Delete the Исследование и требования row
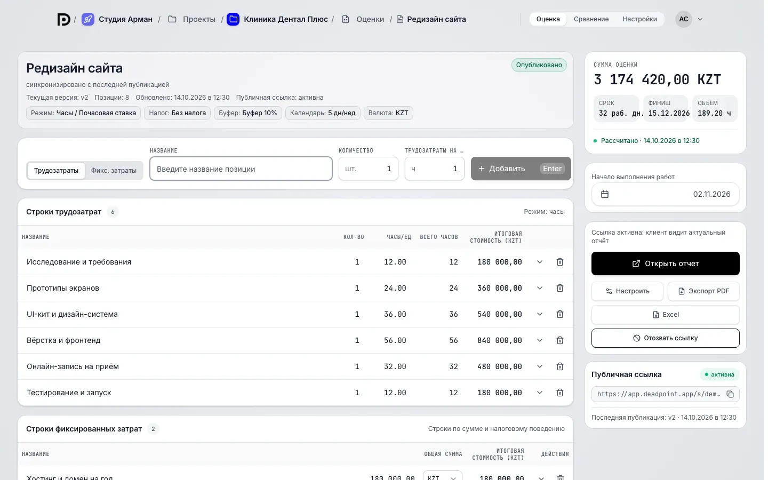Image resolution: width=768 pixels, height=480 pixels. (x=560, y=262)
